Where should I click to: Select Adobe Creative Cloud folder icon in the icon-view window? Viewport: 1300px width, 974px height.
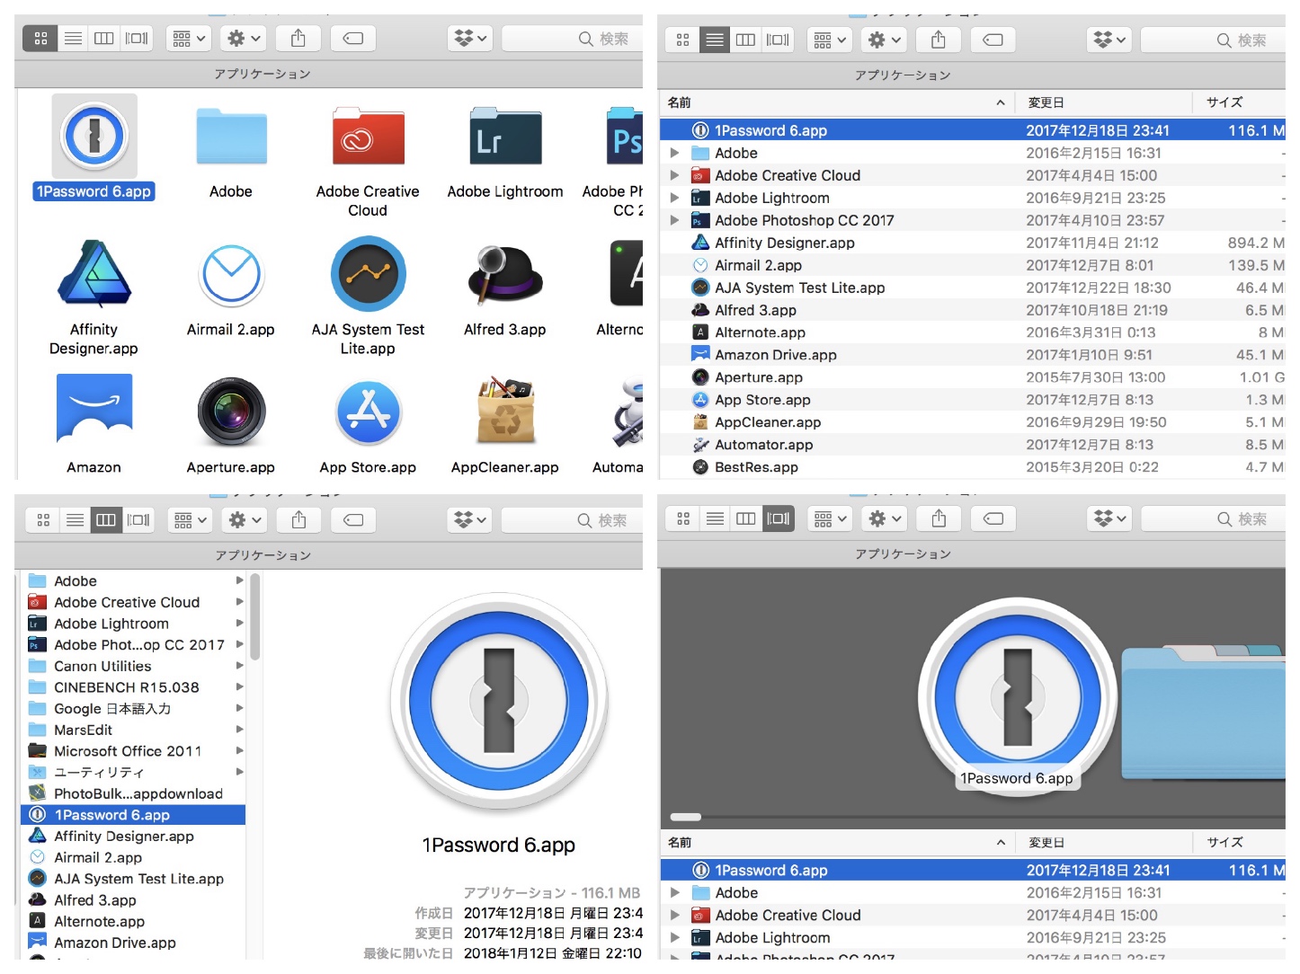(368, 137)
